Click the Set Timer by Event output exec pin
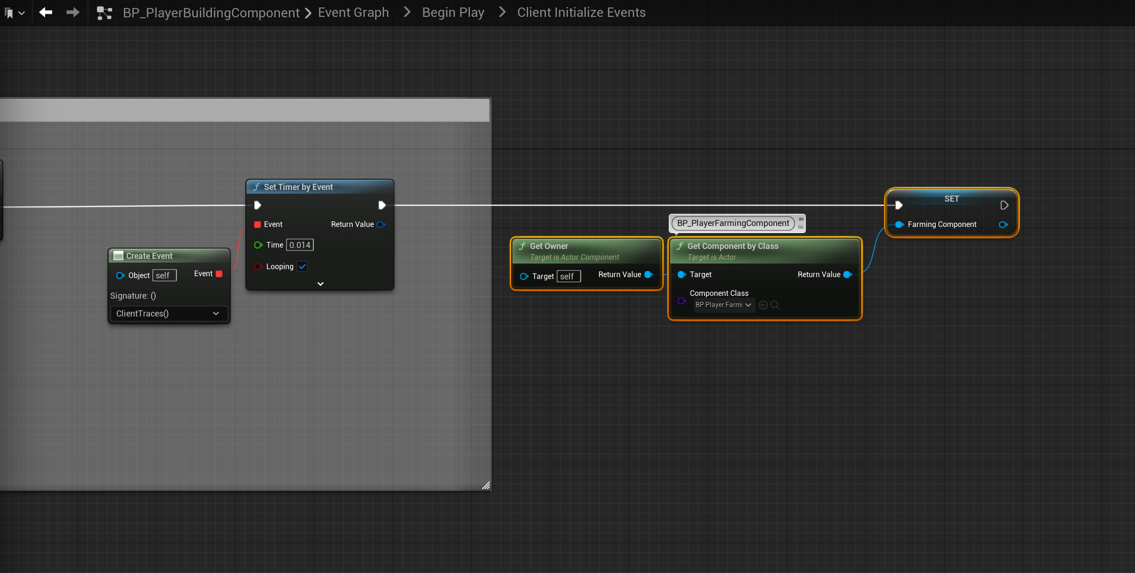Image resolution: width=1135 pixels, height=573 pixels. click(x=382, y=205)
